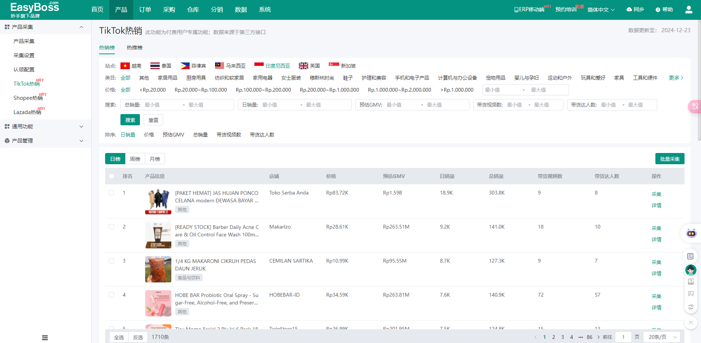The height and width of the screenshot is (343, 701).
Task: Click the 总销量 minimum value field
Action: tap(161, 105)
